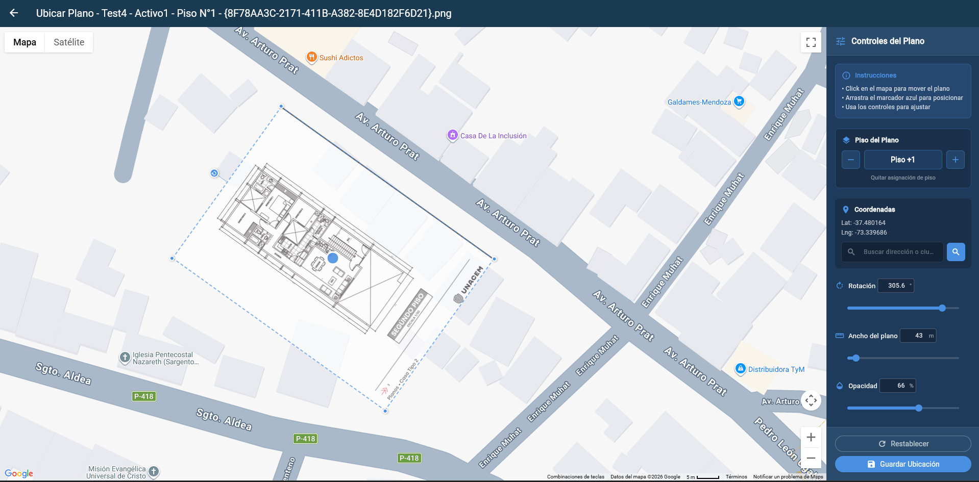This screenshot has height=482, width=979.
Task: Open the Términos link
Action: pos(736,477)
